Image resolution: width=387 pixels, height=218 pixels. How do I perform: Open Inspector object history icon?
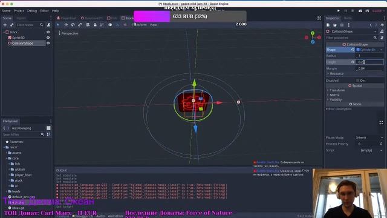point(382,25)
